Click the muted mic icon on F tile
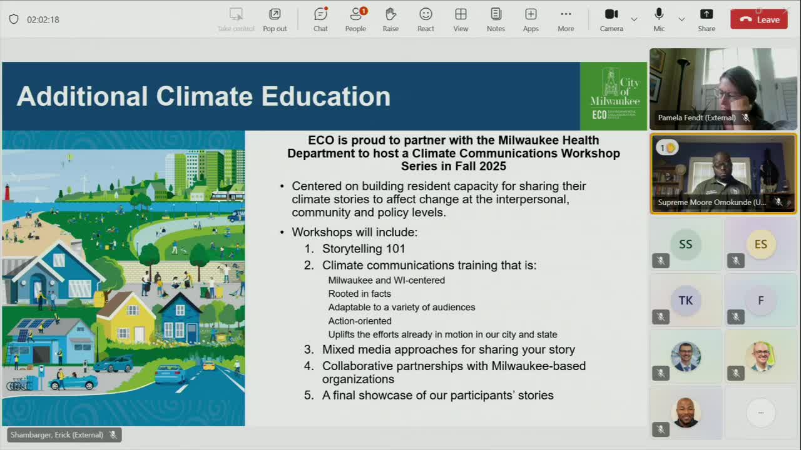This screenshot has height=450, width=801. tap(736, 317)
